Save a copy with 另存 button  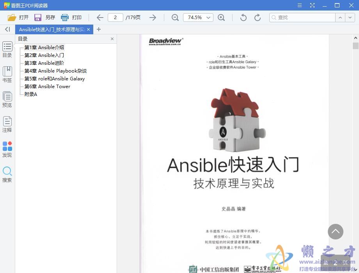point(44,18)
